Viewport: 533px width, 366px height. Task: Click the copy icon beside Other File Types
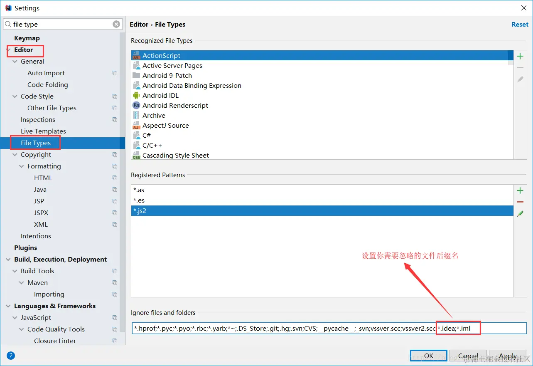coord(115,108)
